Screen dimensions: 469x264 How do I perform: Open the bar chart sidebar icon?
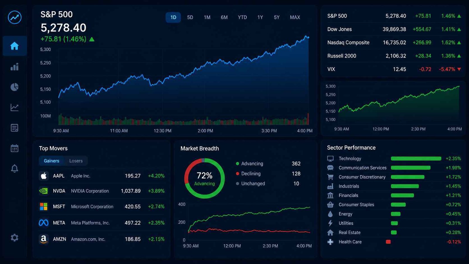(x=14, y=67)
